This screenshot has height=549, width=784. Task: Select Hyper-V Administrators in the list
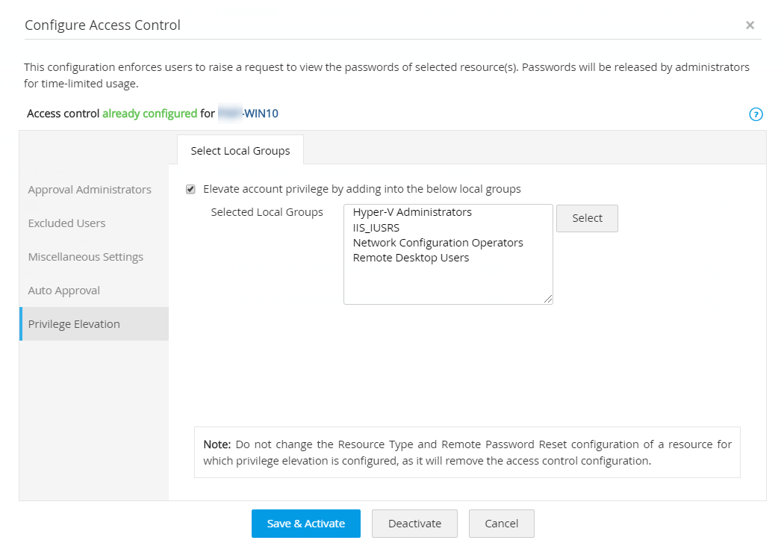pos(412,212)
